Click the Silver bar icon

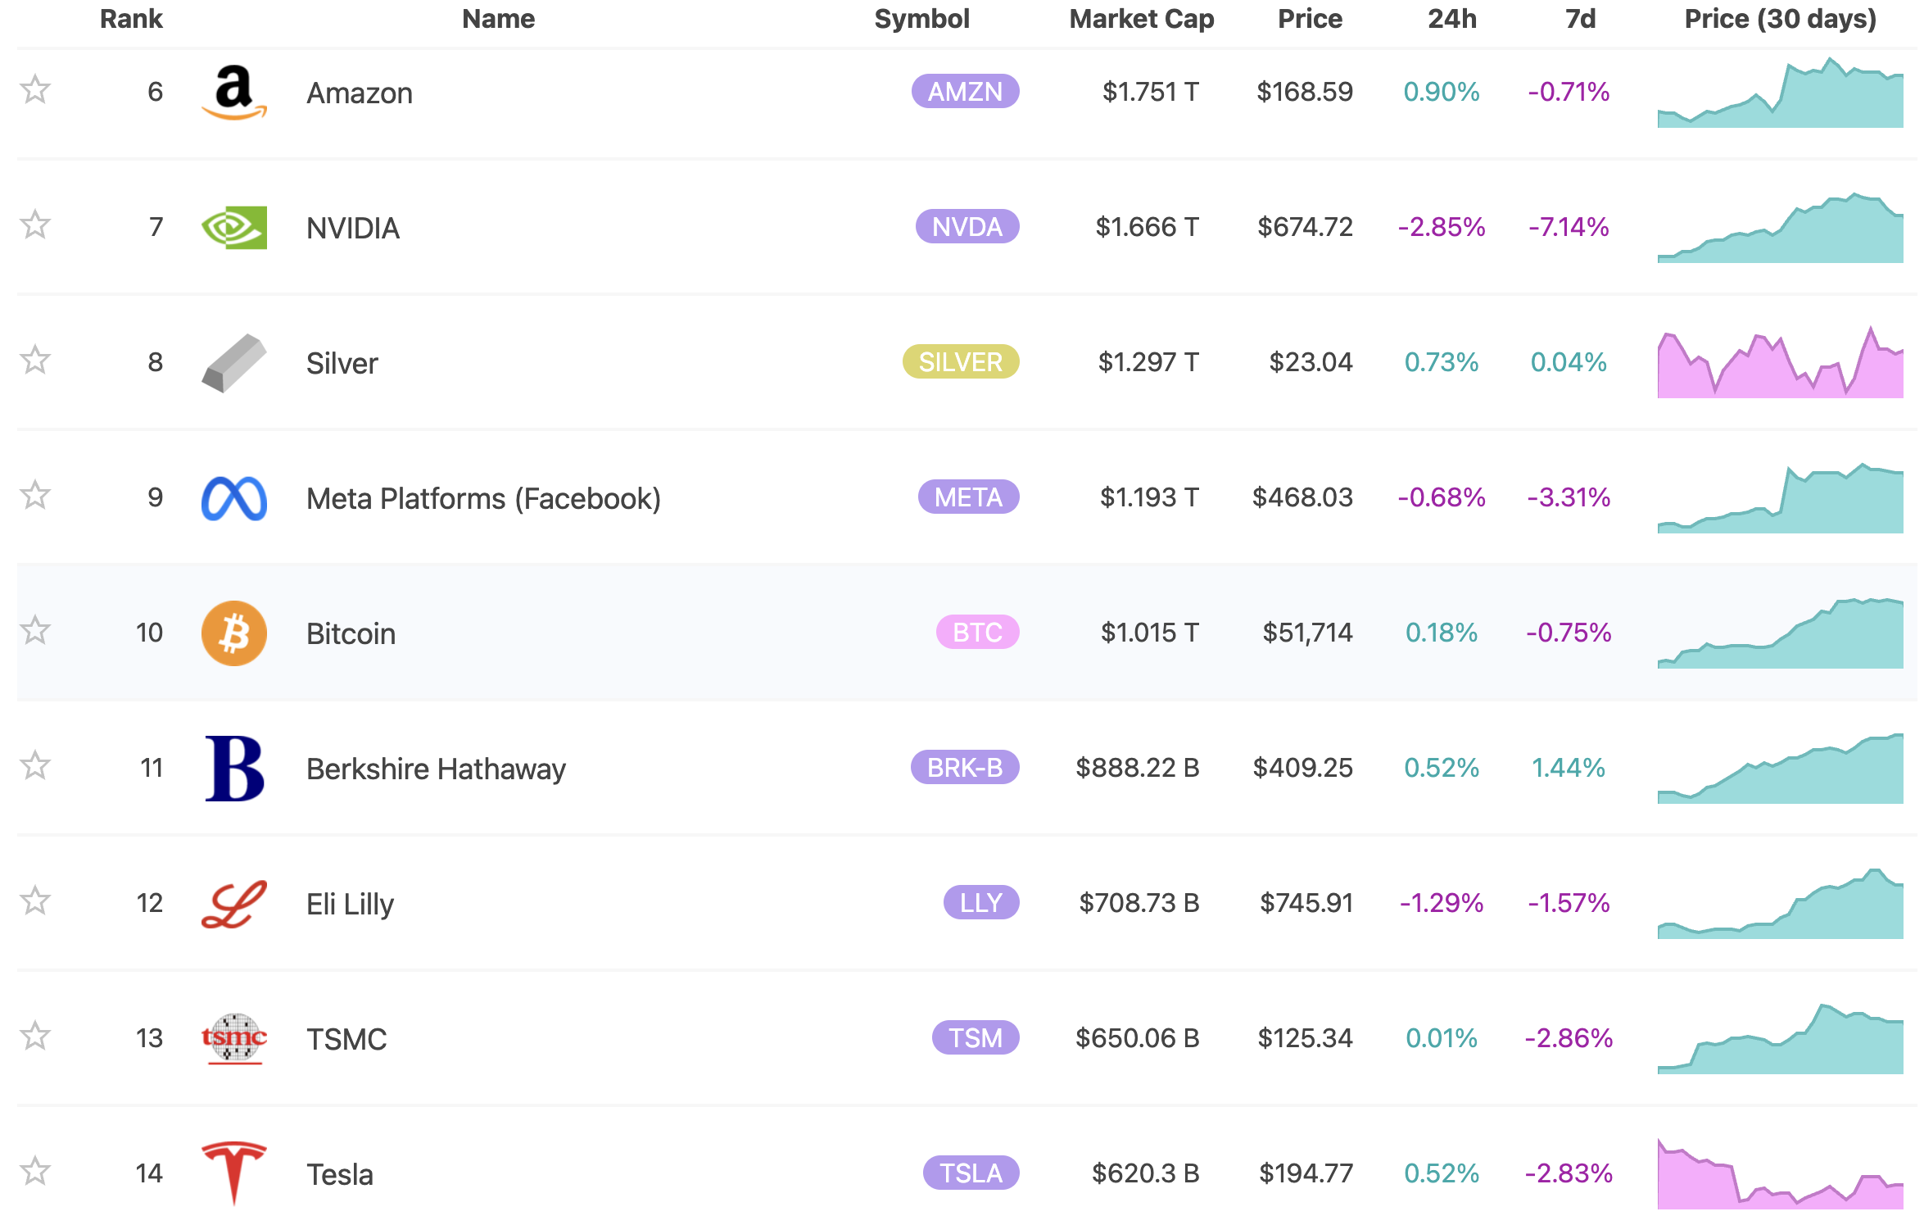coord(233,361)
